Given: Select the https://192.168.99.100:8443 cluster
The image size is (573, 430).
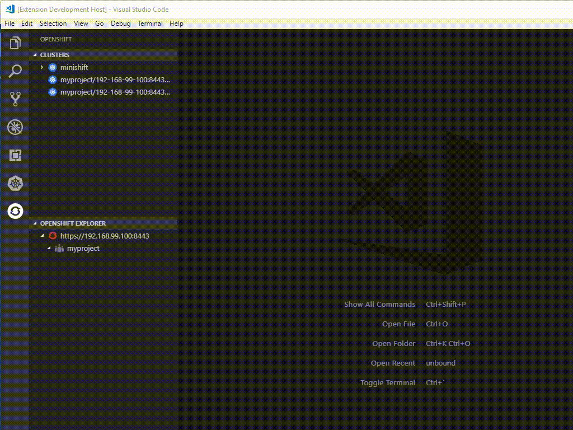Looking at the screenshot, I should point(105,236).
